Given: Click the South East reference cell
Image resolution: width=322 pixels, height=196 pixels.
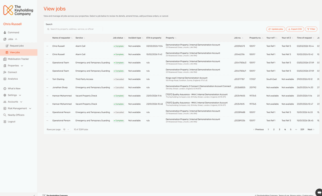Looking at the screenshot, I should [271, 79].
